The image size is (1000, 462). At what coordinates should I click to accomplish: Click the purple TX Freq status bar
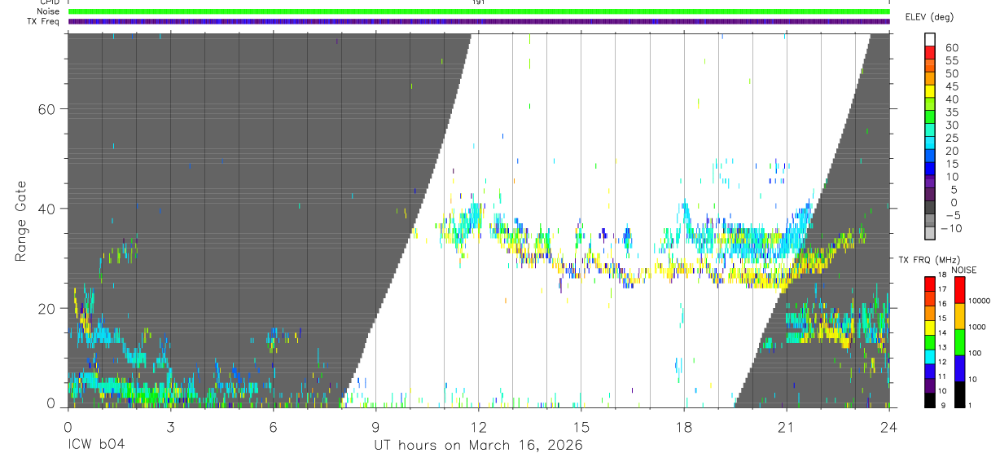click(x=479, y=22)
